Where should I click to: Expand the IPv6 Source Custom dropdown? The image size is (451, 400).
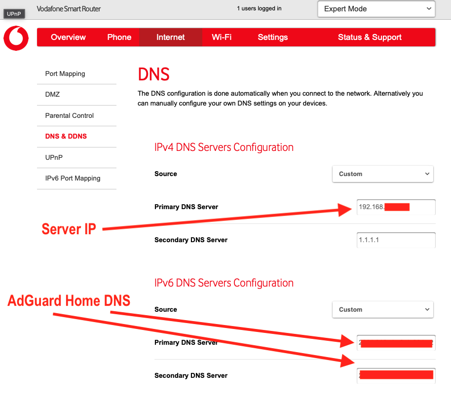(382, 310)
